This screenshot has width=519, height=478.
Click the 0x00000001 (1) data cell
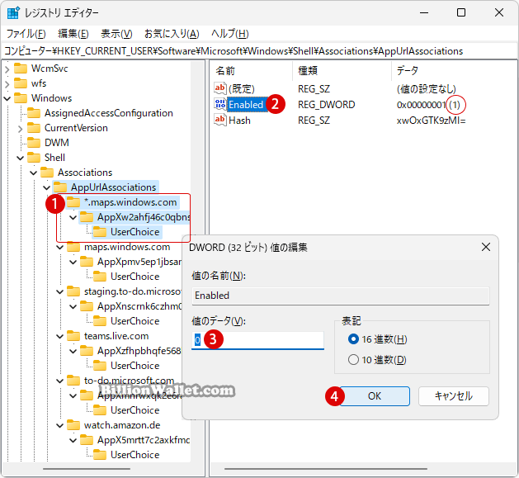pos(428,105)
